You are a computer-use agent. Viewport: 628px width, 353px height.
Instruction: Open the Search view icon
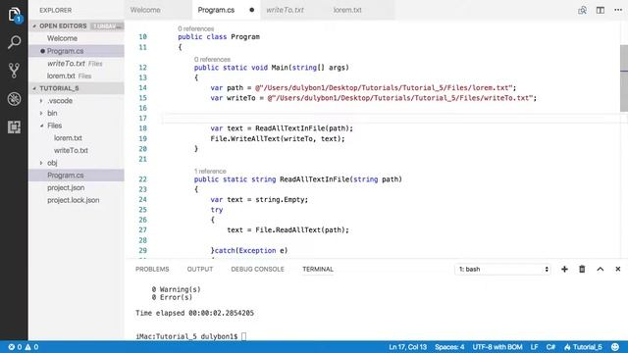(x=14, y=42)
